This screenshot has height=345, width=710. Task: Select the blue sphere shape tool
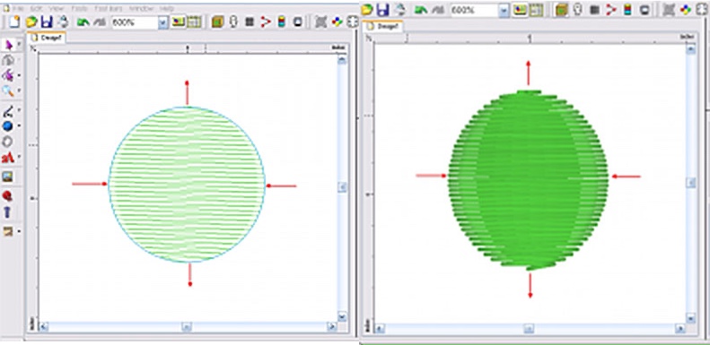pyautogui.click(x=8, y=126)
